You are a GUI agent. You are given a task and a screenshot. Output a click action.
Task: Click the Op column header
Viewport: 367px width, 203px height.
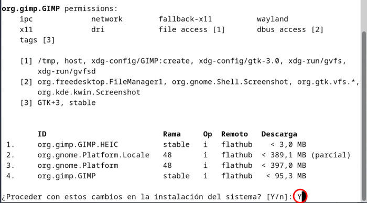point(208,134)
